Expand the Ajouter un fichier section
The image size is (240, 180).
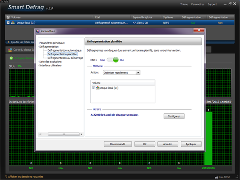tap(8, 42)
